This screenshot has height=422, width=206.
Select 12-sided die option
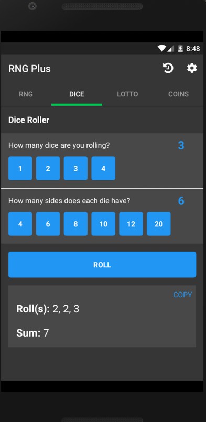click(x=131, y=224)
